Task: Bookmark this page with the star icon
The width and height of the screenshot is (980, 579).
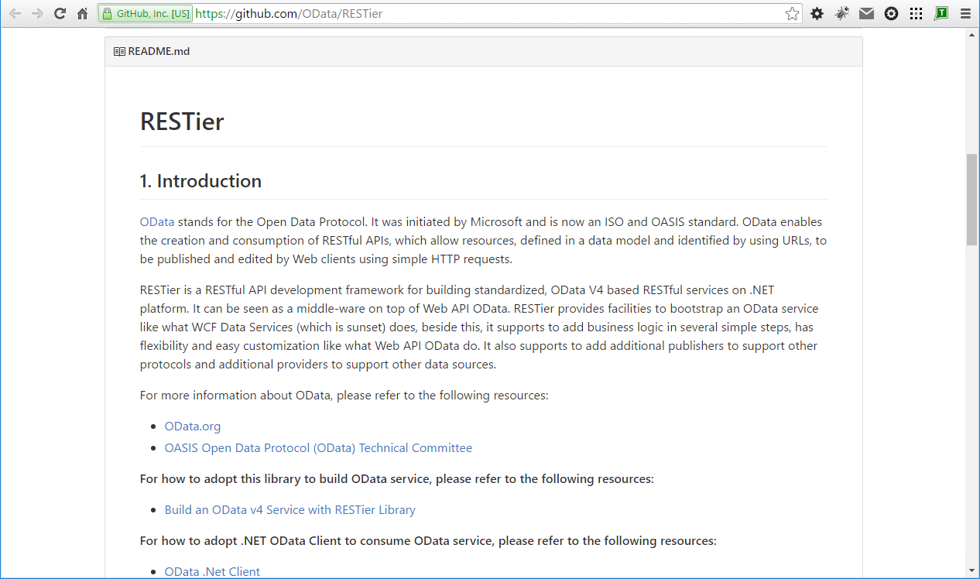Action: point(792,14)
